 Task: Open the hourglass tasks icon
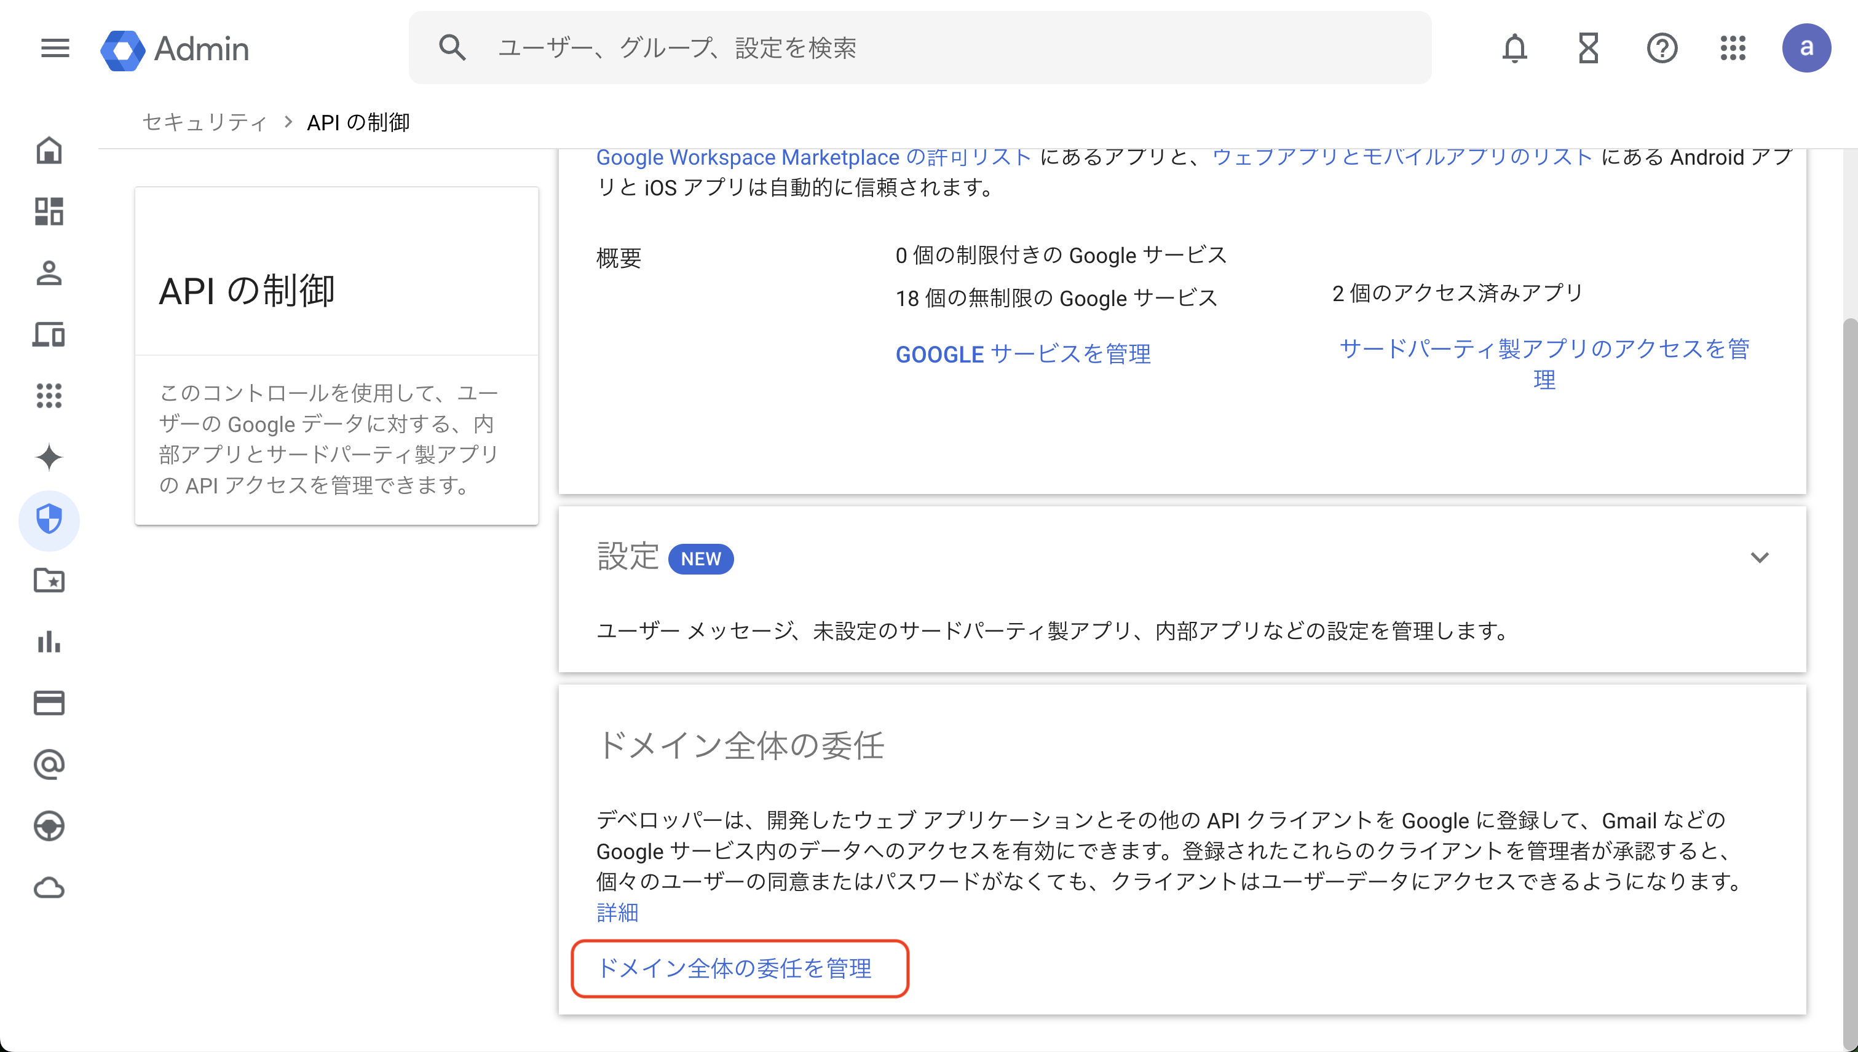tap(1588, 49)
